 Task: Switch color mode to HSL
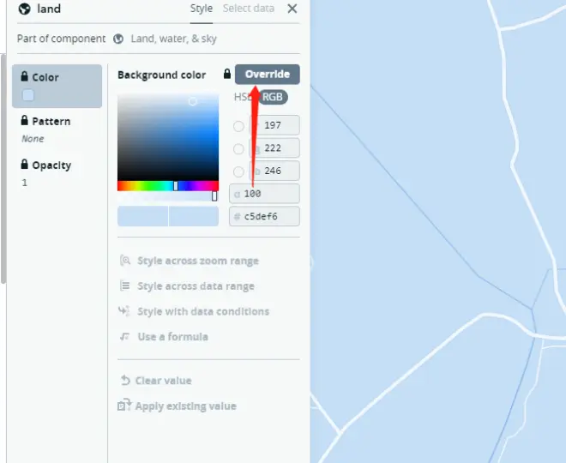point(243,97)
